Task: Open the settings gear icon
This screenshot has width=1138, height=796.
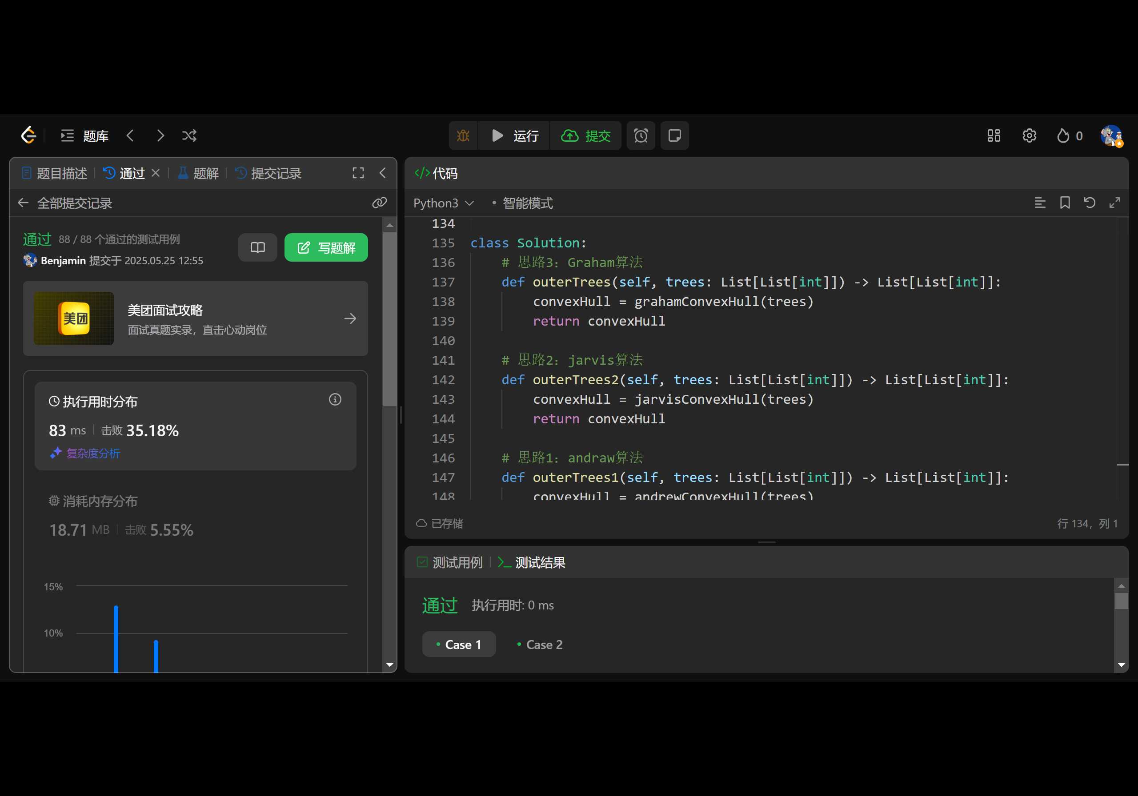Action: 1029,136
